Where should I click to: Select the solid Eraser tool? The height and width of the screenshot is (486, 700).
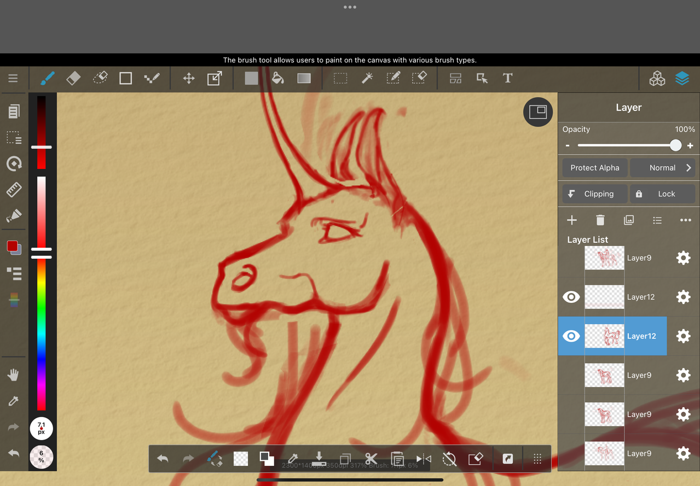click(x=73, y=78)
